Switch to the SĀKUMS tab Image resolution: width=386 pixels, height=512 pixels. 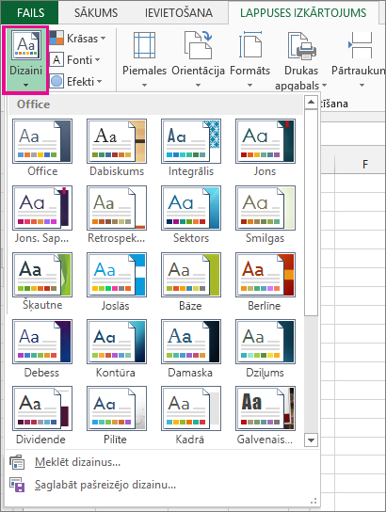pyautogui.click(x=96, y=13)
